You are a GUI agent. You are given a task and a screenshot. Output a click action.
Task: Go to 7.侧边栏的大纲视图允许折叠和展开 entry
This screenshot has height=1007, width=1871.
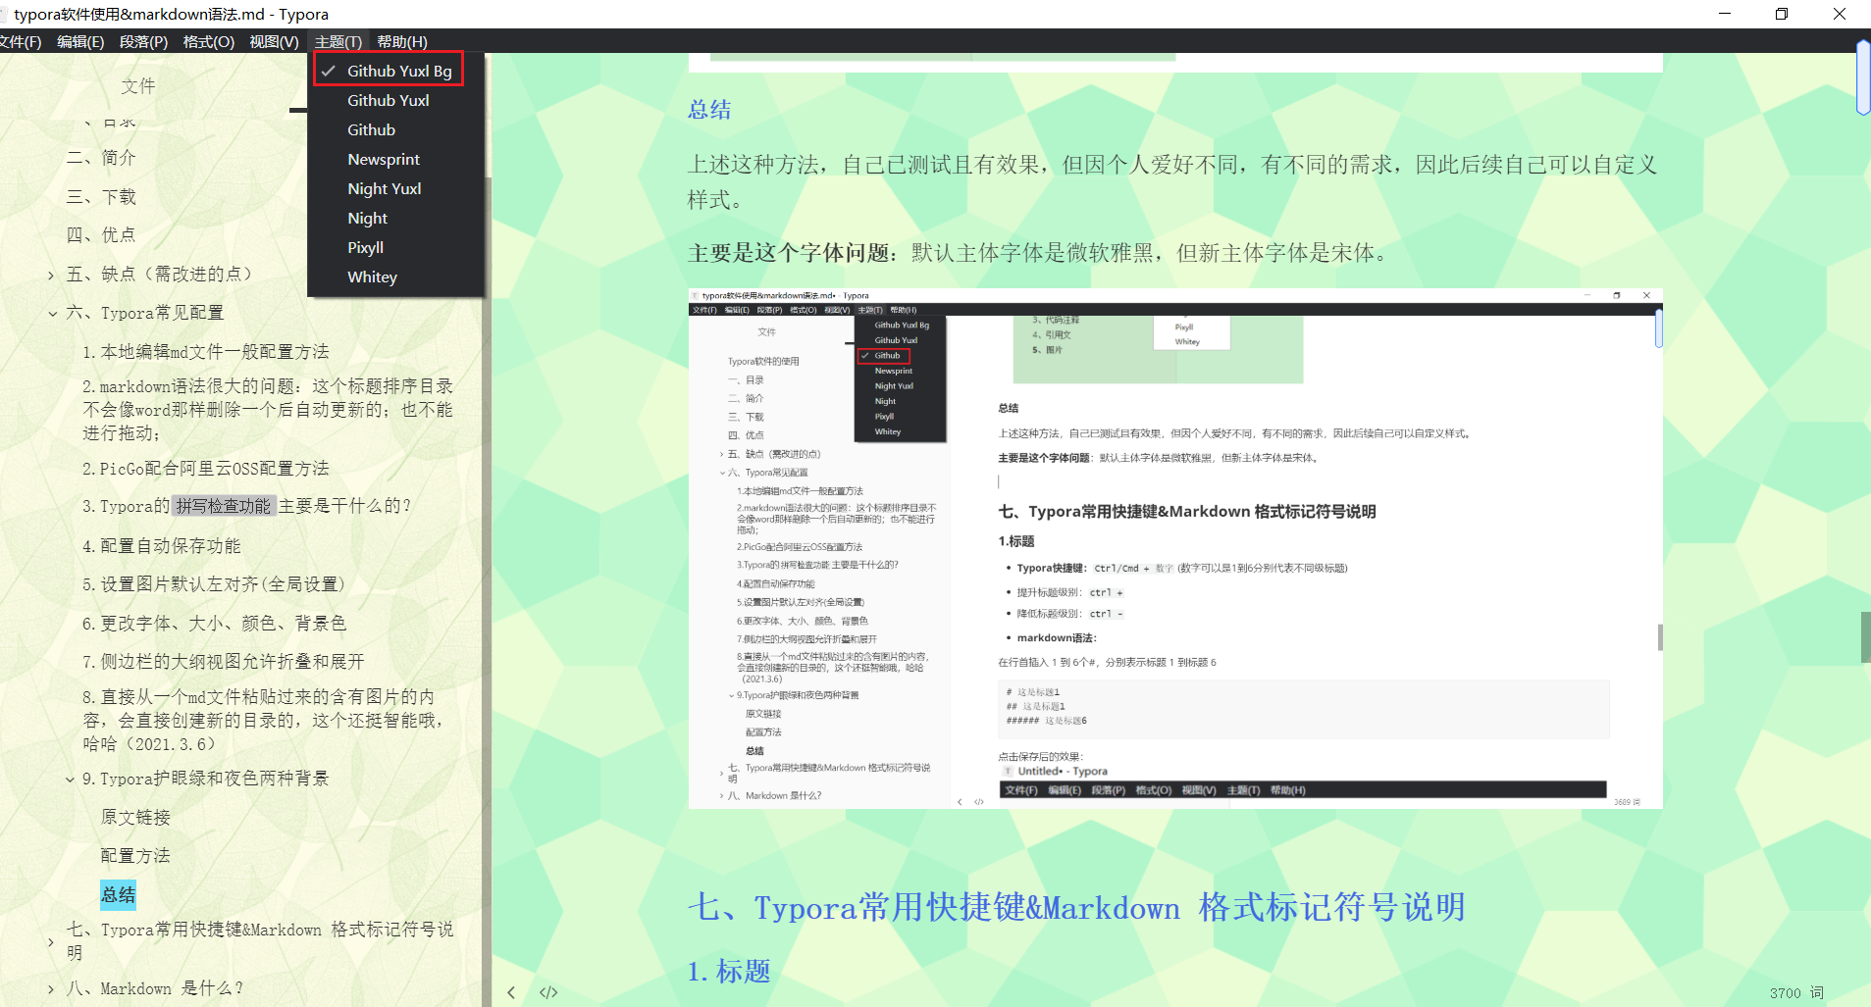[x=224, y=662]
